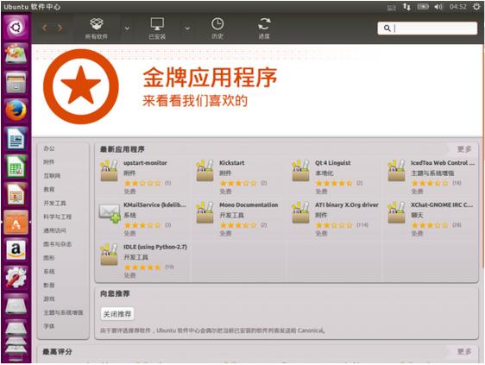Open the 影音 category
485x365 pixels.
pos(49,286)
